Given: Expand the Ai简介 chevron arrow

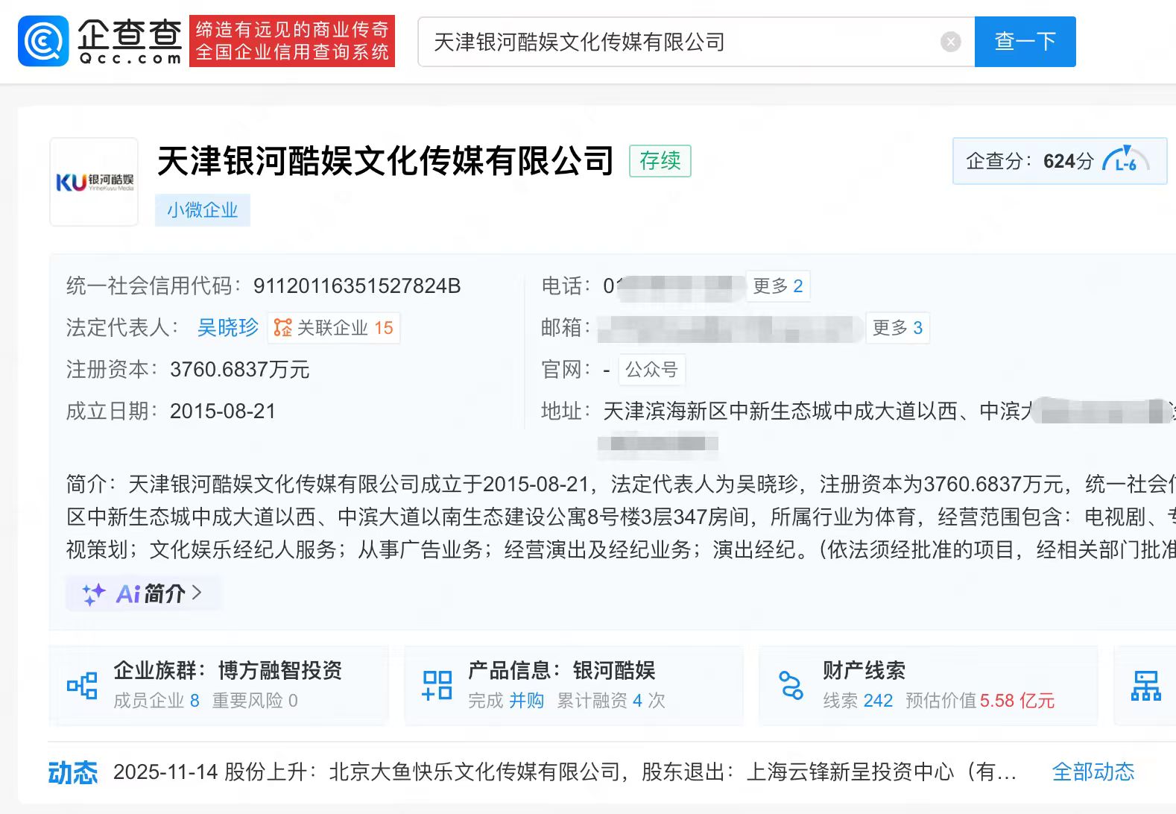Looking at the screenshot, I should click(197, 593).
